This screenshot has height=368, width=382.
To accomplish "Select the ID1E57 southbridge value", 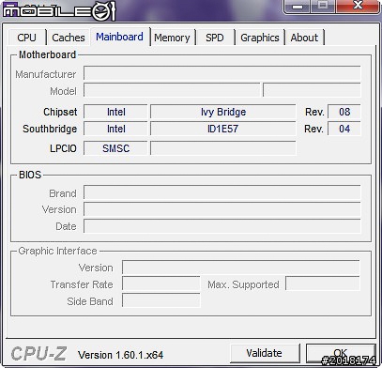I will (x=223, y=129).
